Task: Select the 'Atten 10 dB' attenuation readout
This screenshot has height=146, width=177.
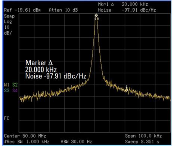Action: (63, 10)
